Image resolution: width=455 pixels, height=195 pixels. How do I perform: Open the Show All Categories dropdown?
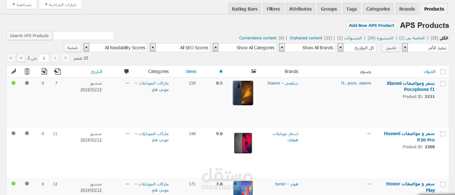pos(244,48)
